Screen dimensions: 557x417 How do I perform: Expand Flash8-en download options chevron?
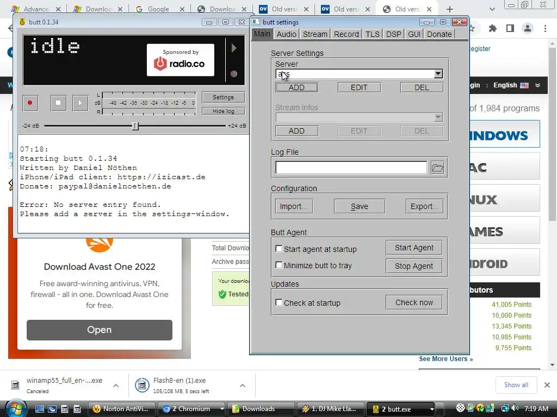pos(243,386)
